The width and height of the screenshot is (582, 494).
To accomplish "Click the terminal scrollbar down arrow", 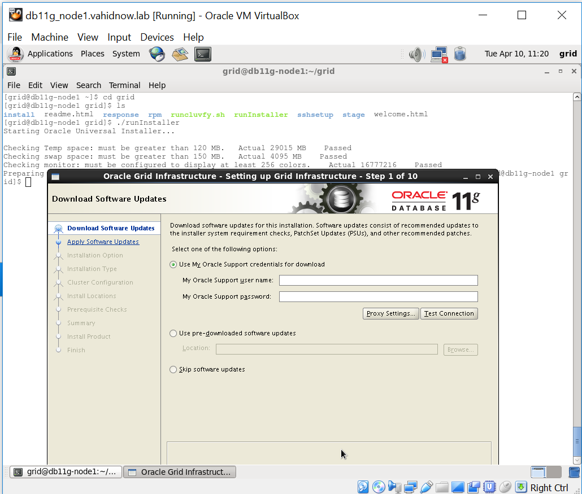I will 577,460.
